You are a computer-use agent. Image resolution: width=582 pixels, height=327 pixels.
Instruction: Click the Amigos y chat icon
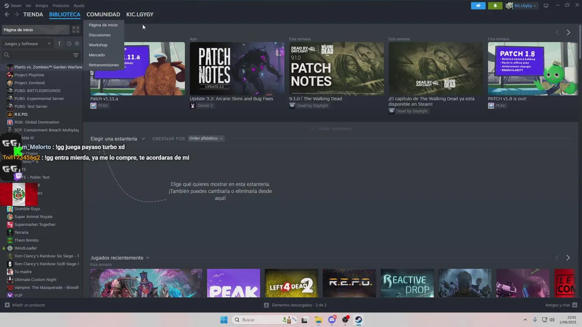[x=575, y=305]
